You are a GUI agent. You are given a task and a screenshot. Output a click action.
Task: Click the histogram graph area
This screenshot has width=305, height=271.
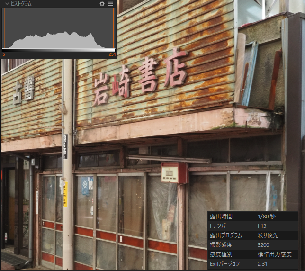pyautogui.click(x=59, y=28)
